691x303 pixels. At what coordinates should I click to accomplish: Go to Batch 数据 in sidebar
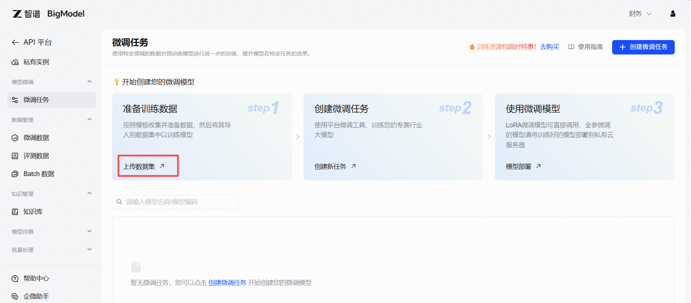point(38,174)
